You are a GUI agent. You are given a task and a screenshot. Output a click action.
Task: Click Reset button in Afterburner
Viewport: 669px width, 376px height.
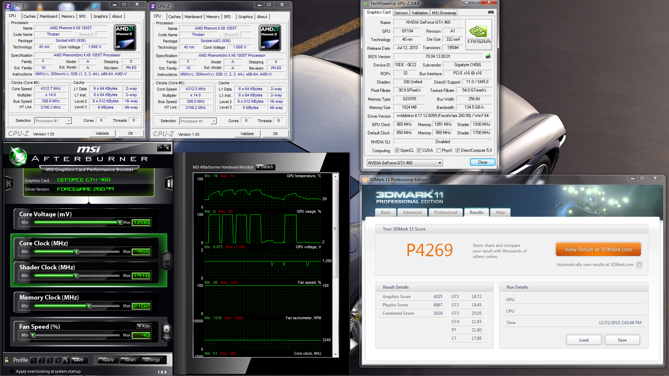click(130, 360)
